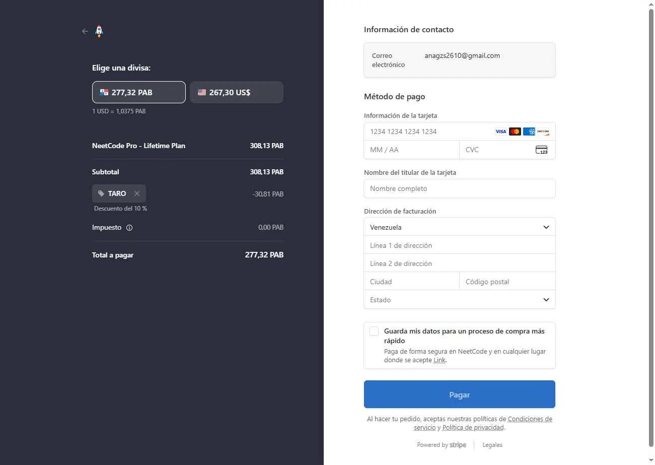Open Política de privacidad link
Viewport: 655px width, 465px height.
[473, 428]
